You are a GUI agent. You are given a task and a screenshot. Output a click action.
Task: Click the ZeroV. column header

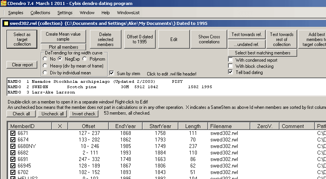[264, 126]
